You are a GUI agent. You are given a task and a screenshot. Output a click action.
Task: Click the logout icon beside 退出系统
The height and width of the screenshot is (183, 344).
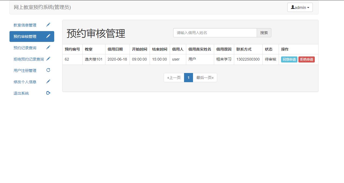click(x=48, y=93)
